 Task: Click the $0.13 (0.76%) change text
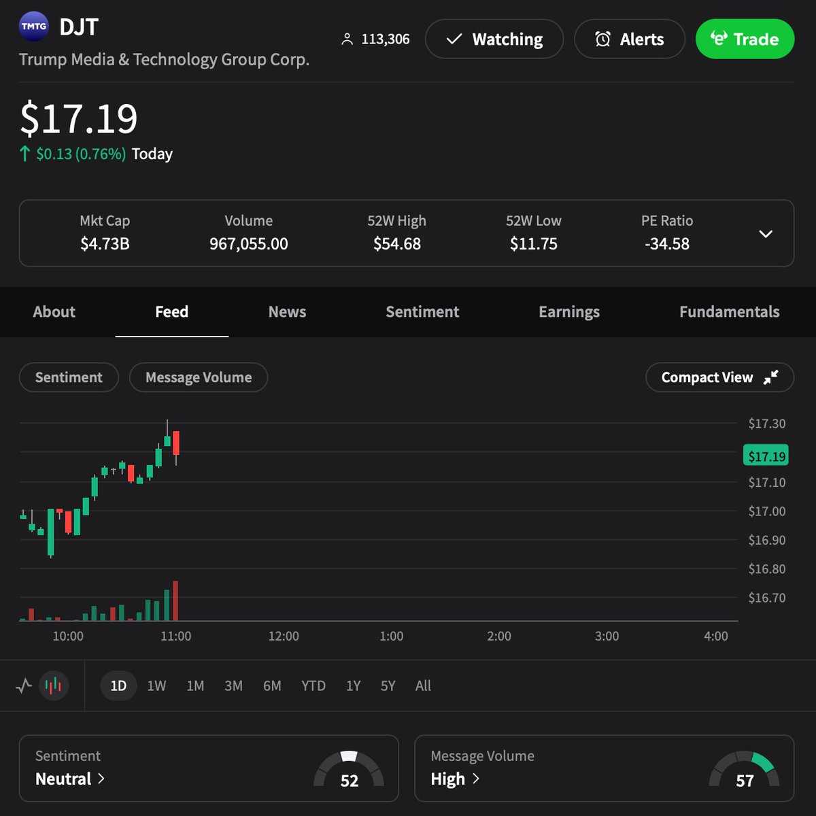[x=81, y=154]
